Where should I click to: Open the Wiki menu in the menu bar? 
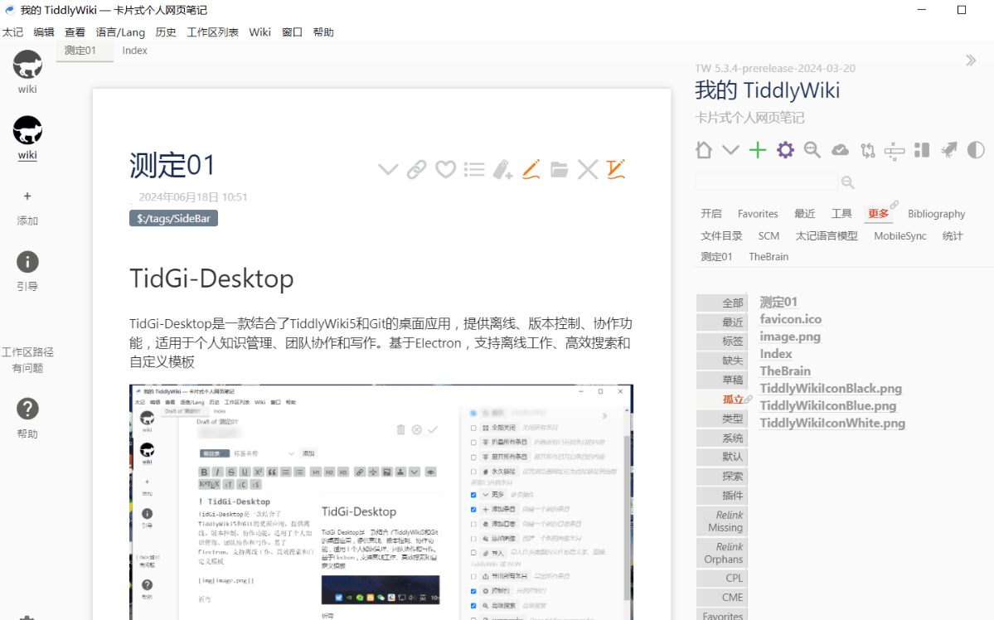click(260, 32)
